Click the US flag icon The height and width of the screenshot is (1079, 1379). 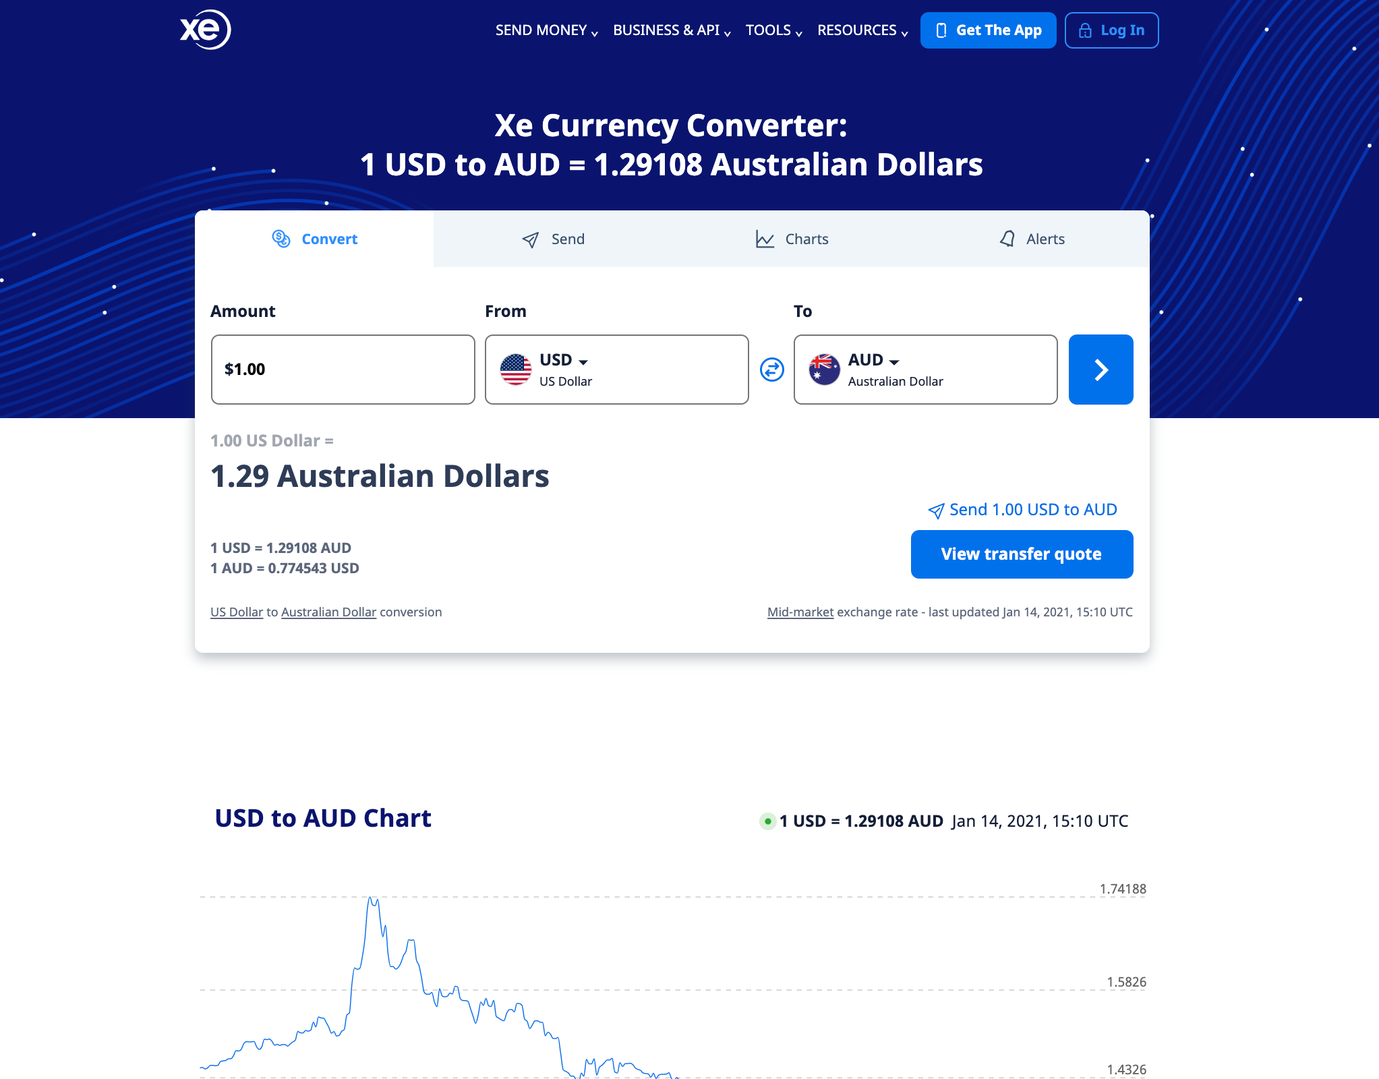(516, 370)
